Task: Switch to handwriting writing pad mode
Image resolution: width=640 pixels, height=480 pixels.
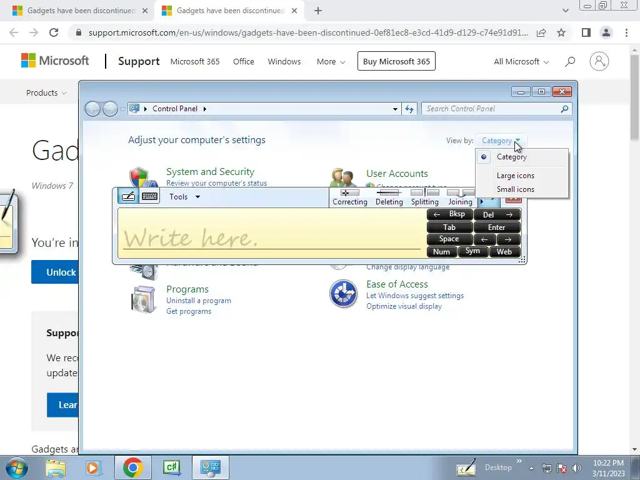Action: [x=128, y=196]
